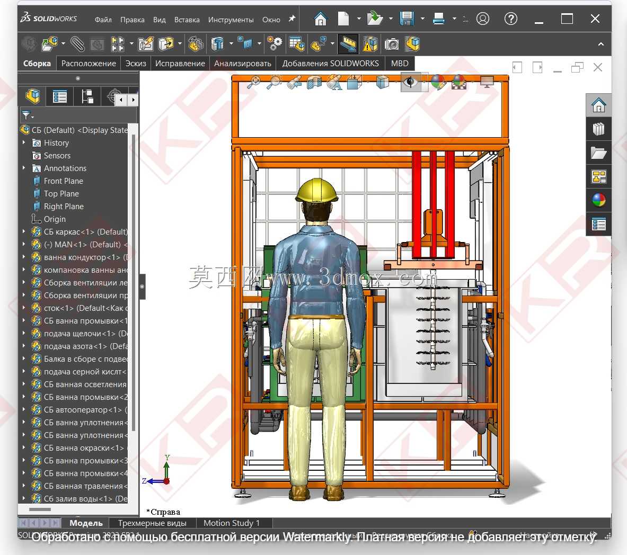
Task: Select the Section View icon in view toolbar
Action: 314,82
